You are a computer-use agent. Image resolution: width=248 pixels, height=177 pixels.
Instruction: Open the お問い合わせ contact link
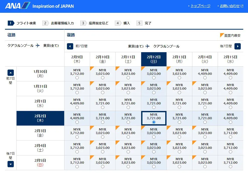click(230, 6)
